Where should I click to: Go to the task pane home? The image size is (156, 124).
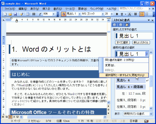pyautogui.click(x=127, y=25)
